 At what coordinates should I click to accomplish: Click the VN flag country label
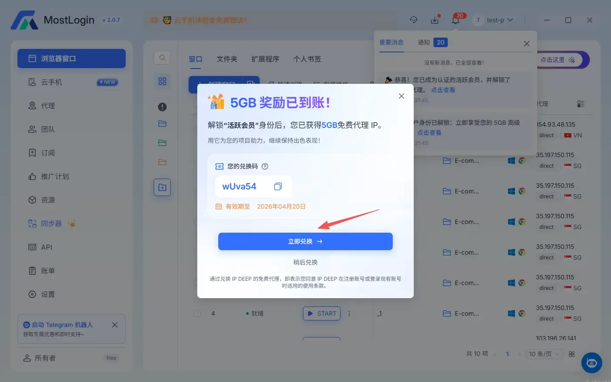click(573, 135)
